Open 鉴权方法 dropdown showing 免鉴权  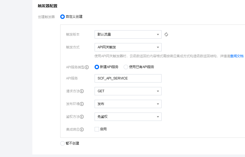[128, 116]
